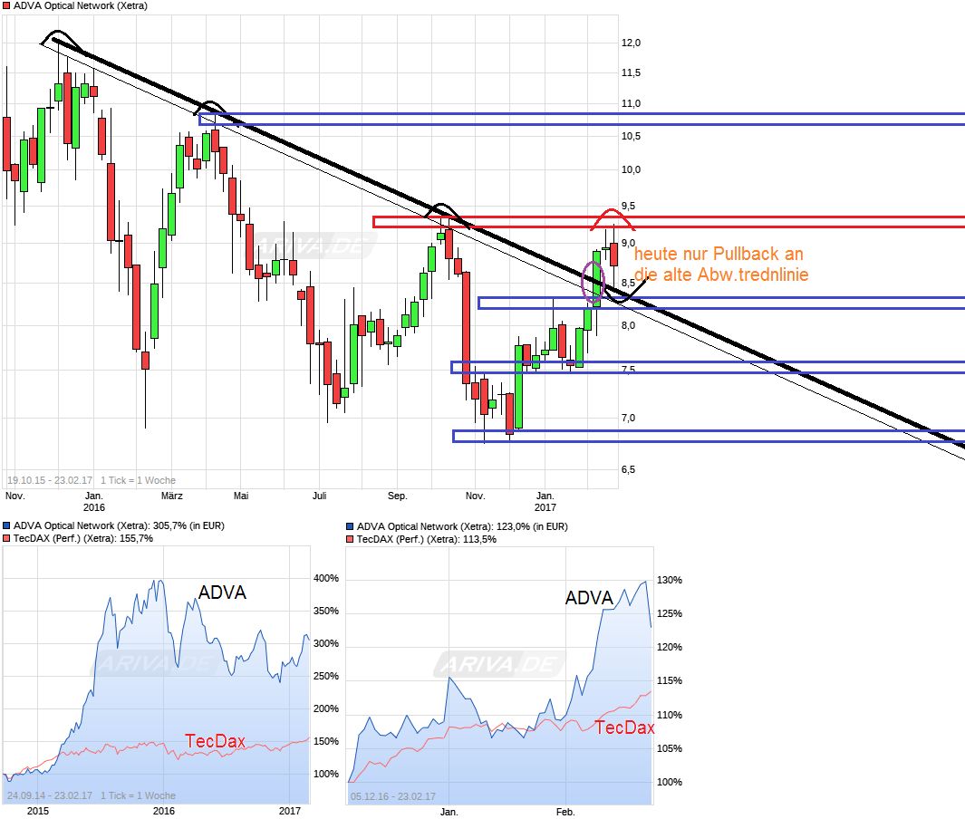965x819 pixels.
Task: Click the orange annotation 'die alte Abw.trednlinie'
Action: pos(721,275)
